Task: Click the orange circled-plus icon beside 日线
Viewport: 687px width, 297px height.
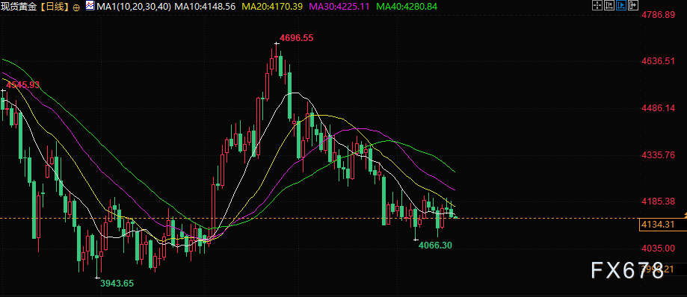Action: [77, 7]
